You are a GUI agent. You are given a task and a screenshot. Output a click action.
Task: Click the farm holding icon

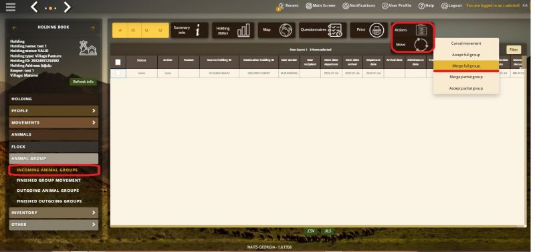88,48
